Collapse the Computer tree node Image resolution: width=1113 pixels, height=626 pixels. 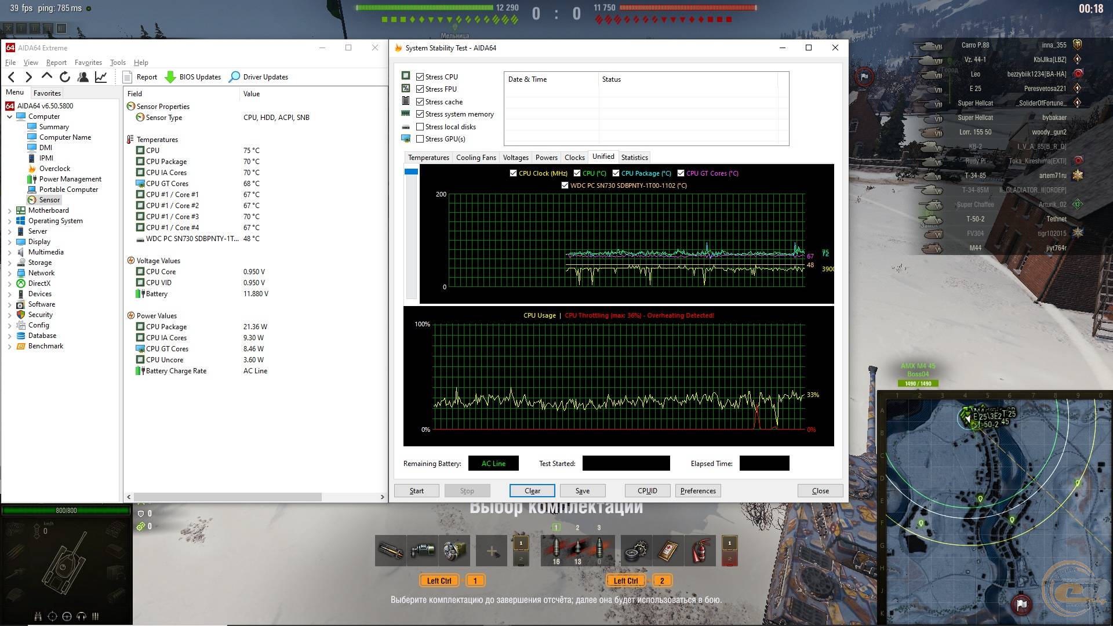pos(9,117)
